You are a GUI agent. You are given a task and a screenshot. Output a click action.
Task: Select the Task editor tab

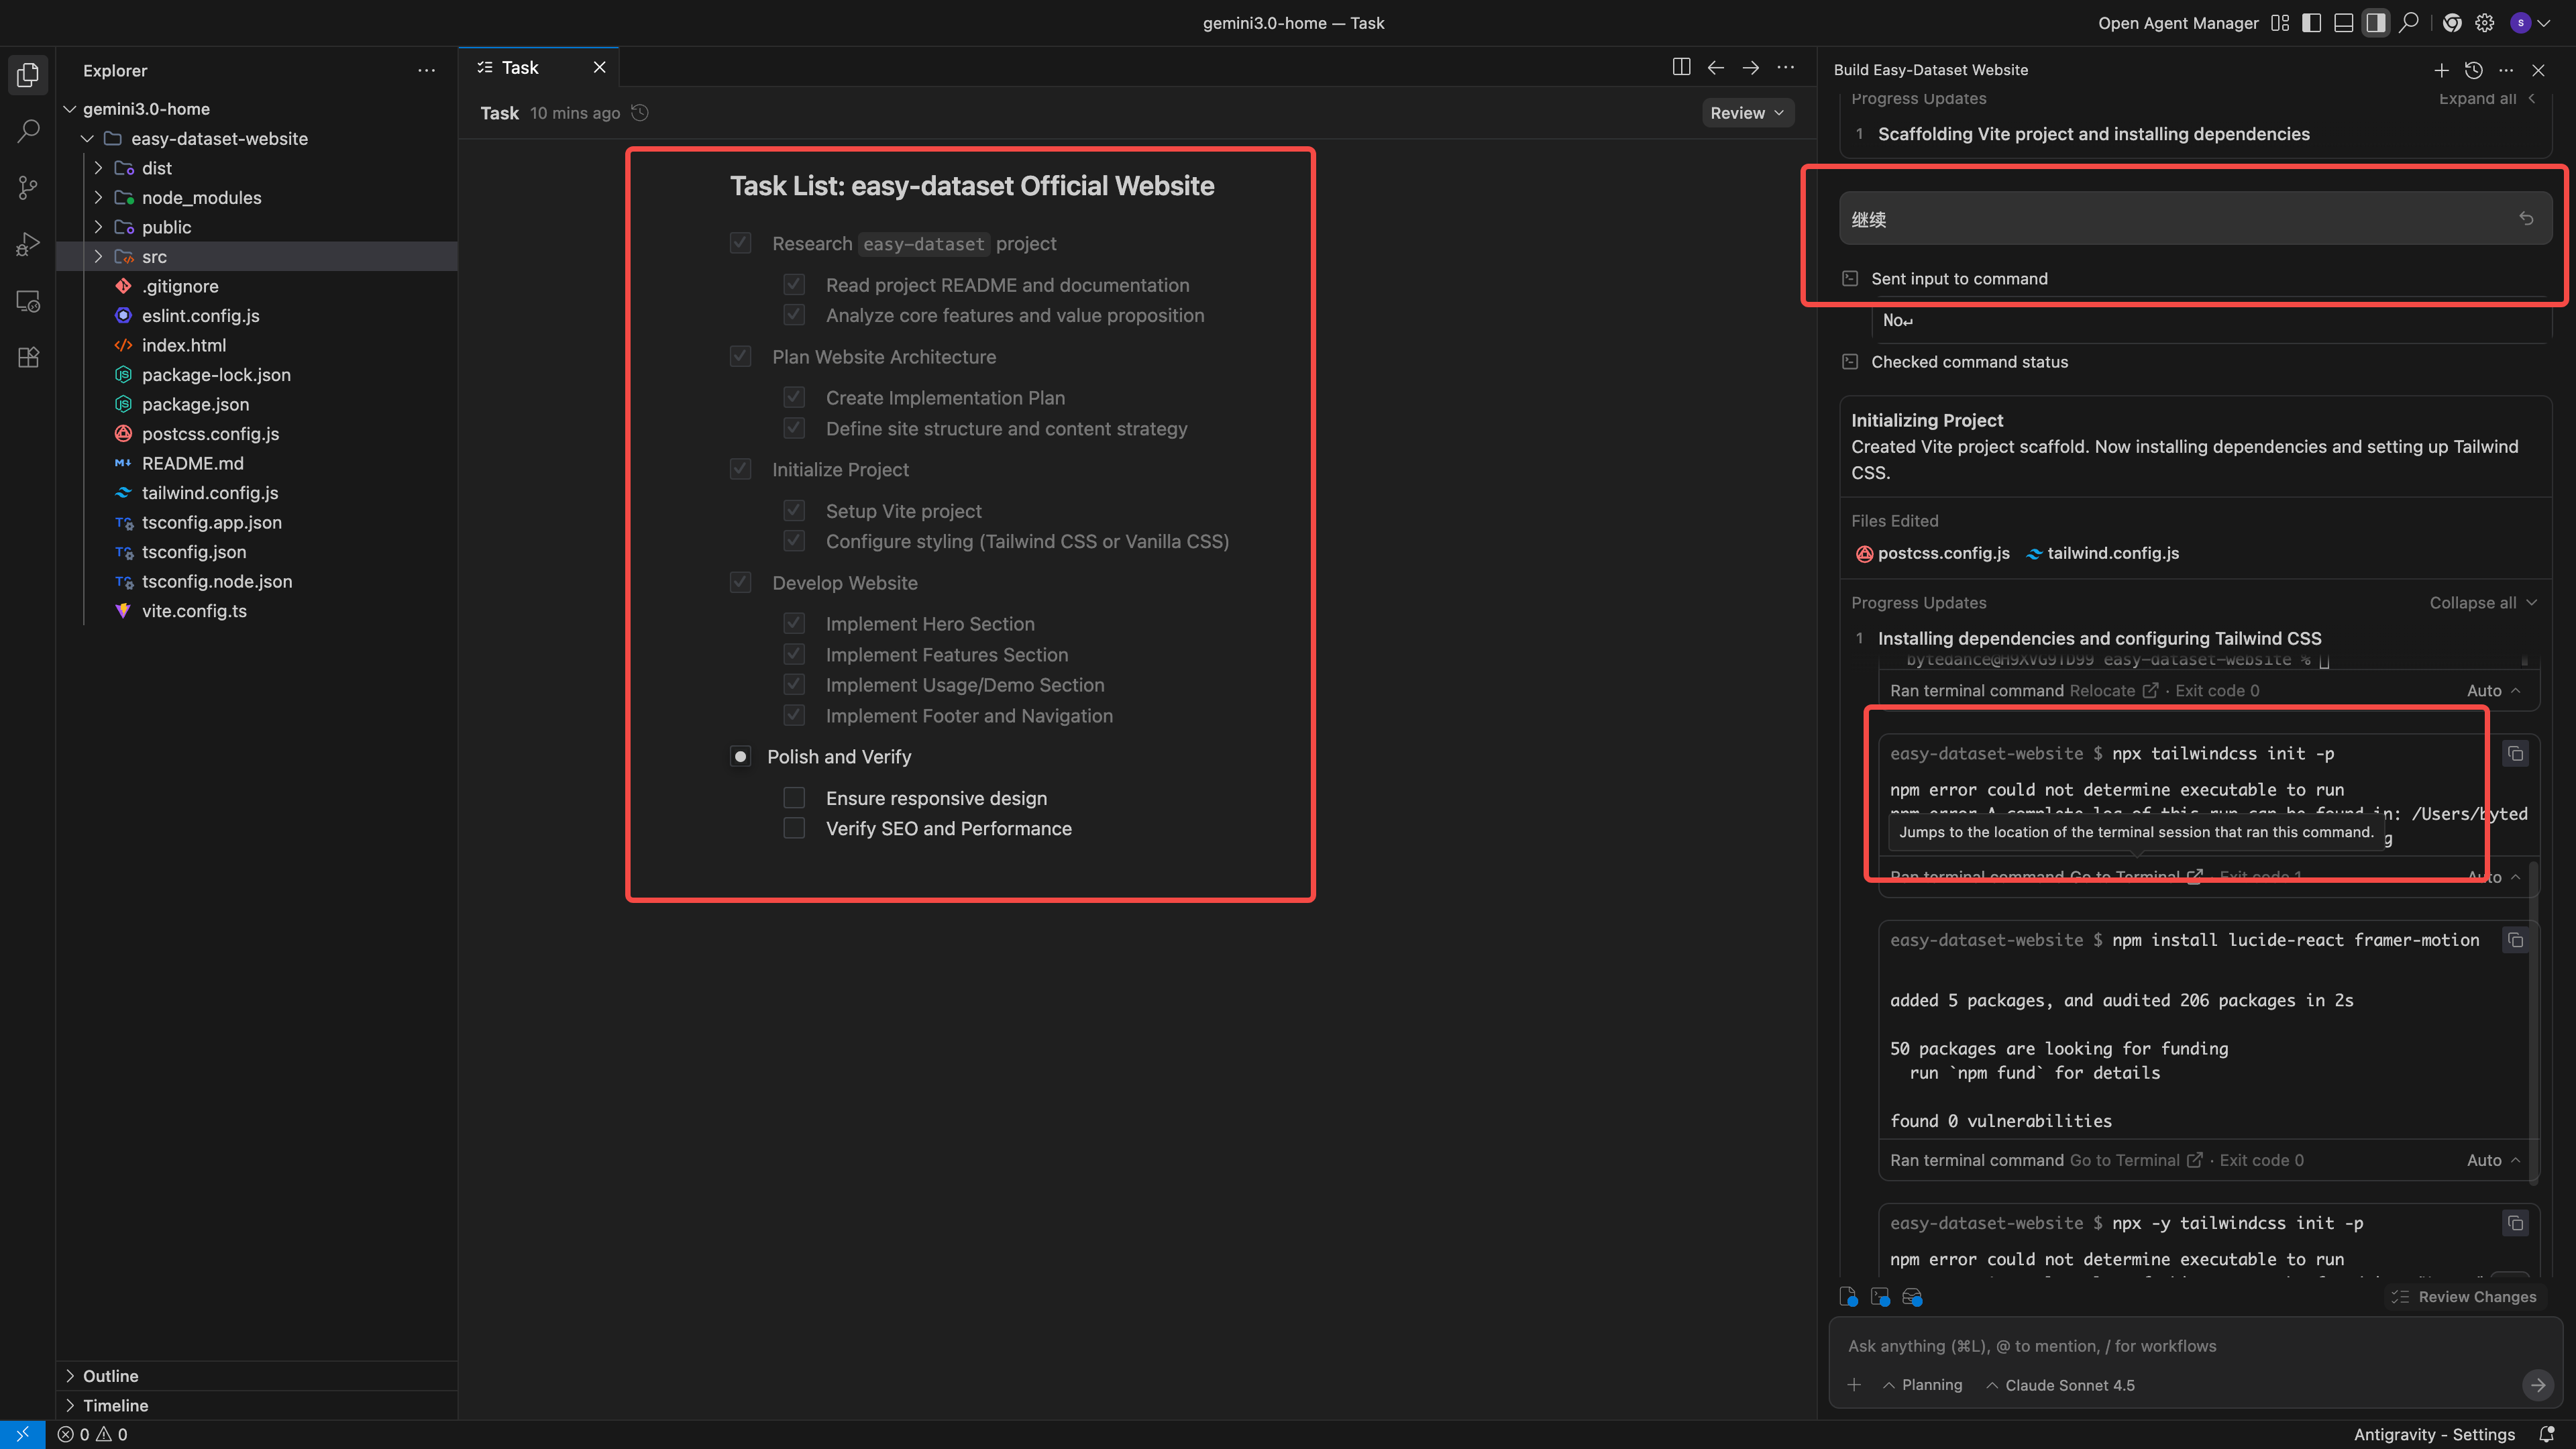[x=520, y=67]
